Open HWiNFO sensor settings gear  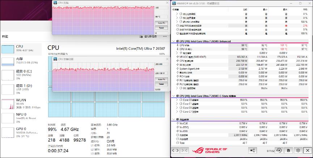point(298,150)
